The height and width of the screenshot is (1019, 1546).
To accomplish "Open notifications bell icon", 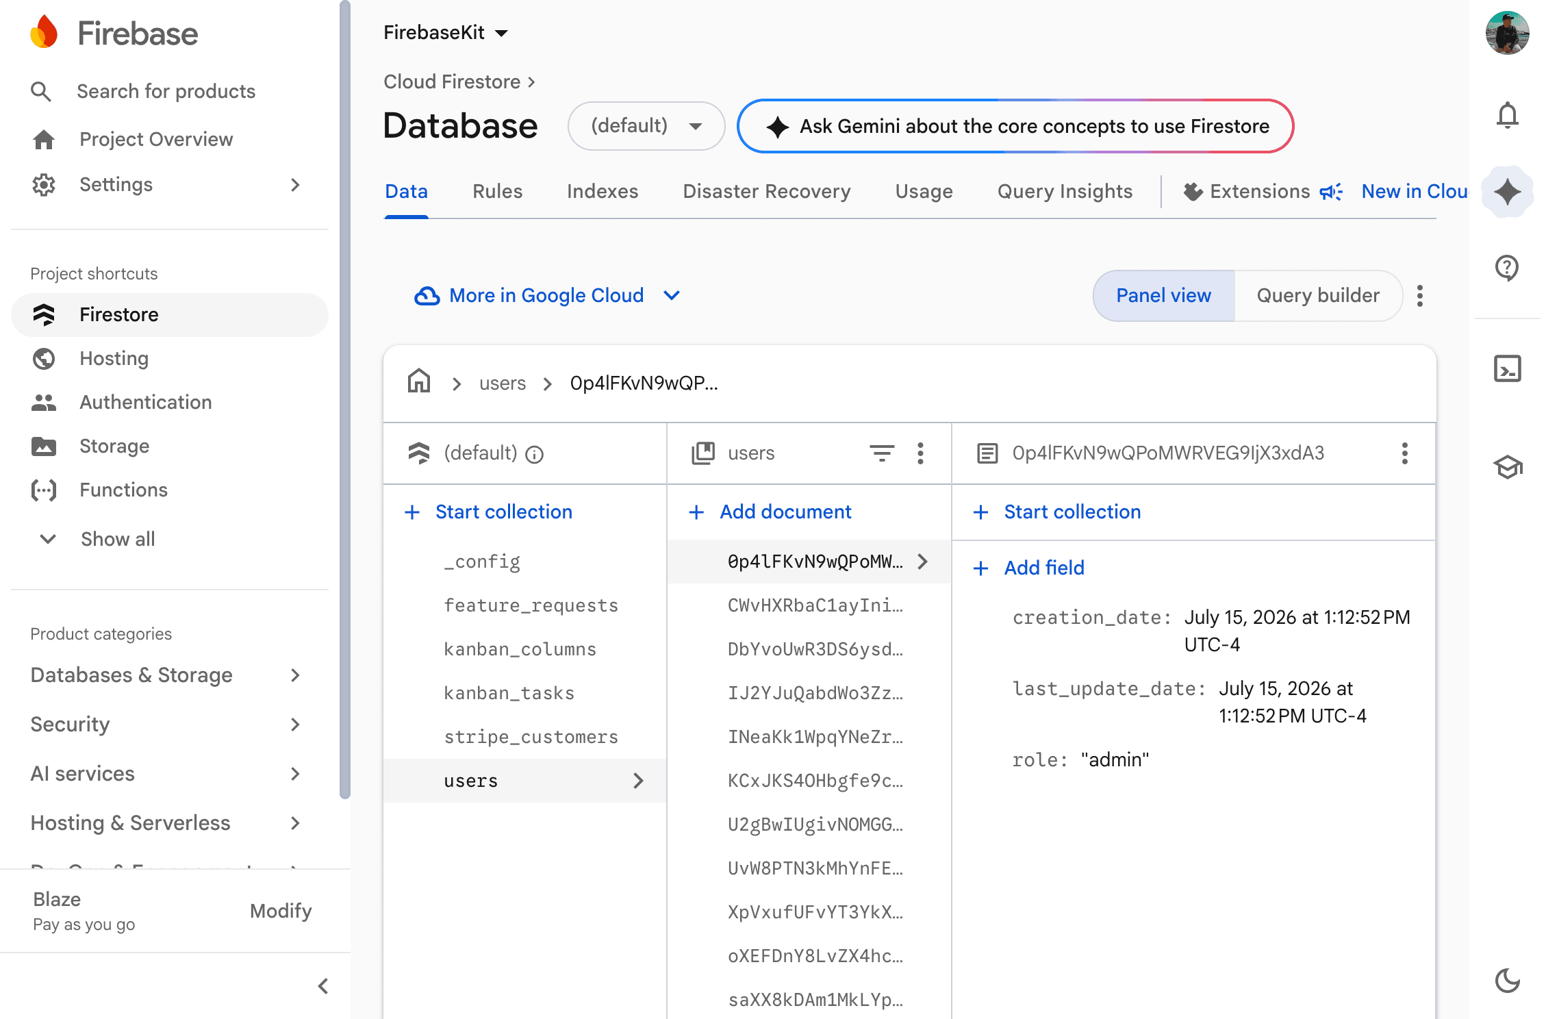I will [x=1507, y=115].
